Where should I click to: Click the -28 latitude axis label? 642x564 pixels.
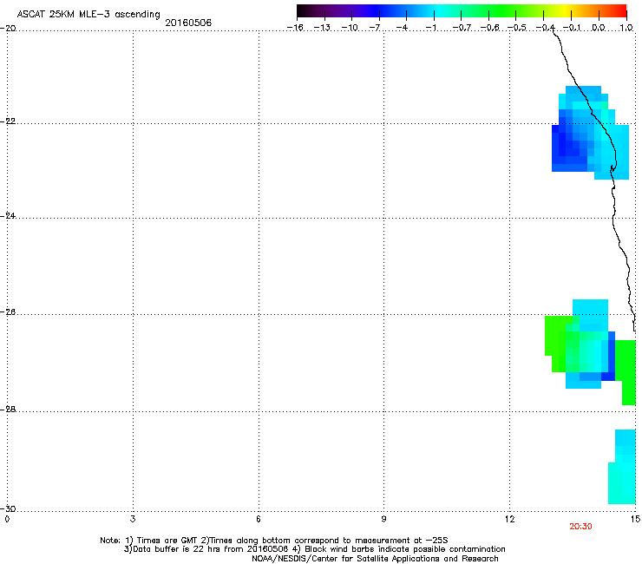8,410
